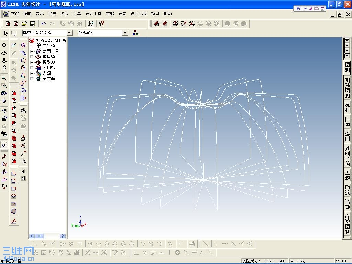Click the eyedropper pick tool
This screenshot has height=264, width=352.
pos(14,45)
